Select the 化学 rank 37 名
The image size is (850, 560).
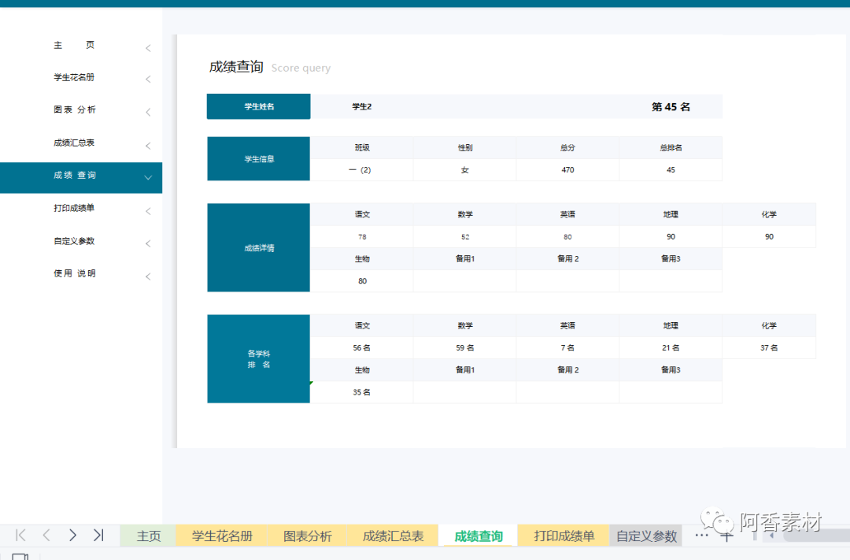[769, 347]
